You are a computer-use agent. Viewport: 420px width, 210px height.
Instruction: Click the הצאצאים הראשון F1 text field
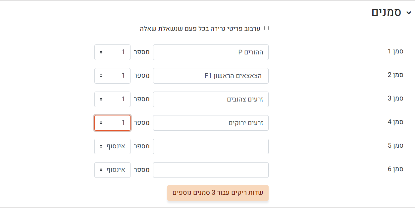[x=211, y=76]
